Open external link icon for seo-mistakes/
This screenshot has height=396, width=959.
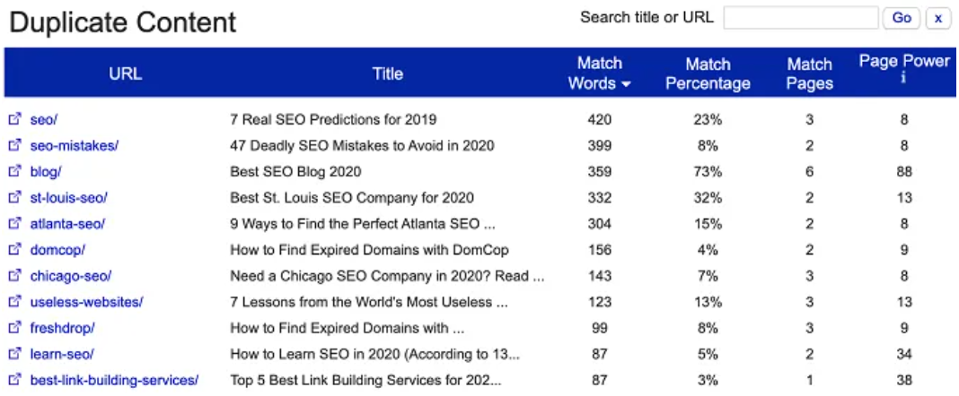(x=14, y=145)
